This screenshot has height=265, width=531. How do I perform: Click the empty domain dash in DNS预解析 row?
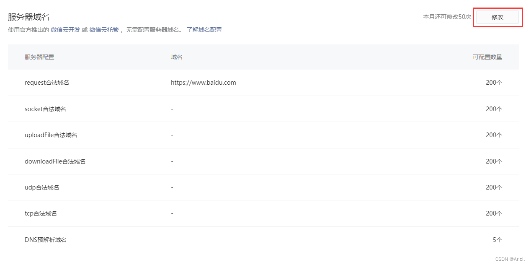[x=172, y=240]
